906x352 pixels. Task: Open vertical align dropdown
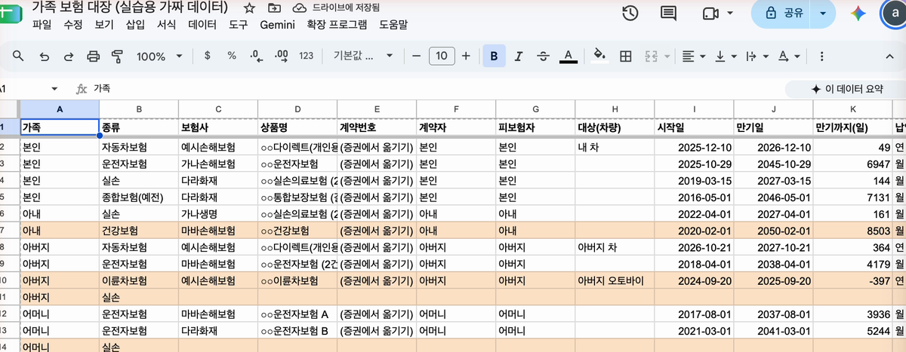click(x=725, y=56)
